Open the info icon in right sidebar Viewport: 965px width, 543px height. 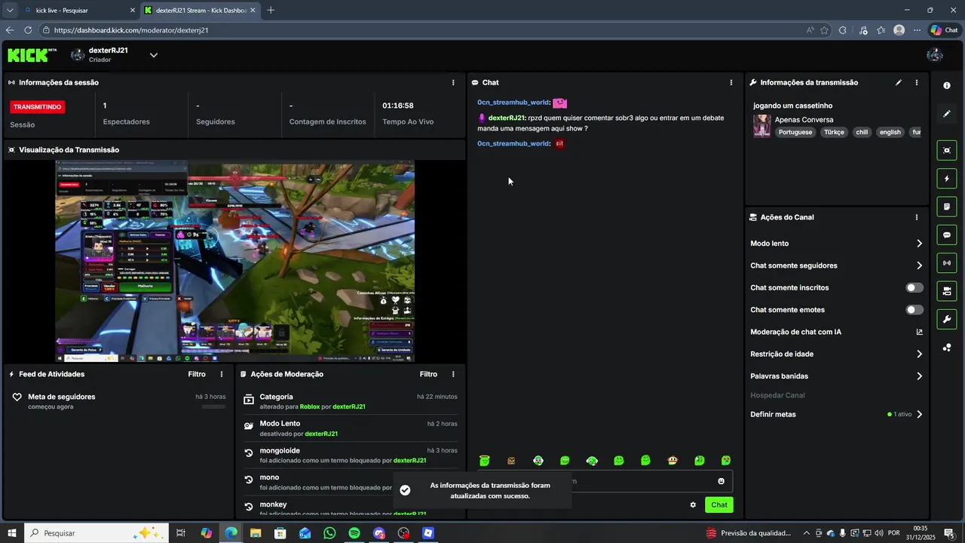947,85
